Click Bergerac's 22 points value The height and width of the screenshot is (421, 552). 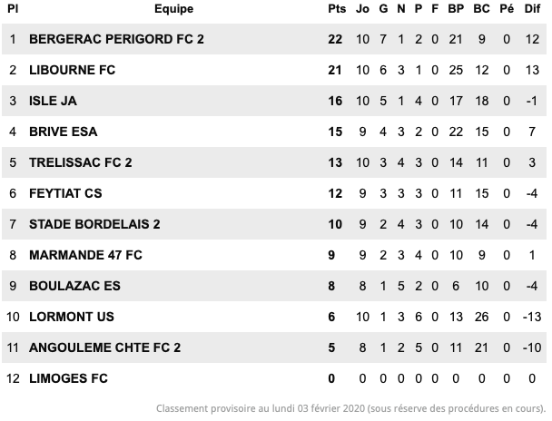[x=335, y=39]
